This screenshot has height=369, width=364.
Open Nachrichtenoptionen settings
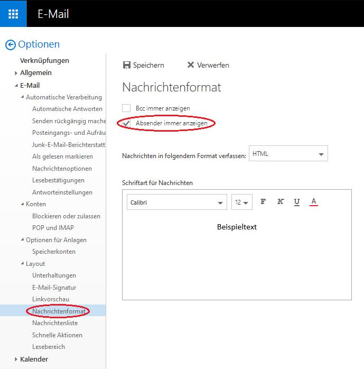62,169
